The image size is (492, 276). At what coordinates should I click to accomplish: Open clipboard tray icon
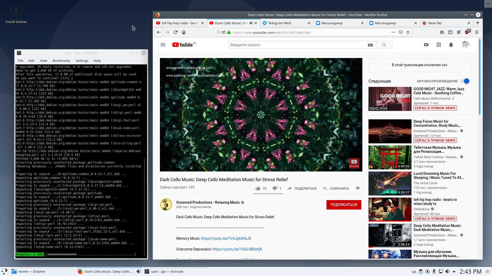coord(421,271)
